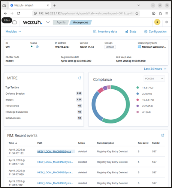Open FIM Recent events in new view icon
Viewport: 172px width, 188px height.
pos(163,135)
